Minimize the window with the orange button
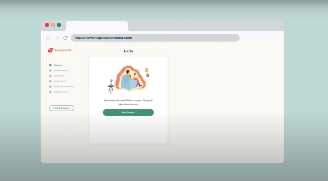Screen dimensions: 328x181 pyautogui.click(x=53, y=25)
